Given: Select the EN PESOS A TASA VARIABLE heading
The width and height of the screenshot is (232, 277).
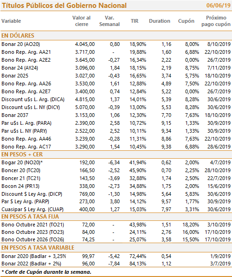Looking at the screenshot, I should pos(38,248).
